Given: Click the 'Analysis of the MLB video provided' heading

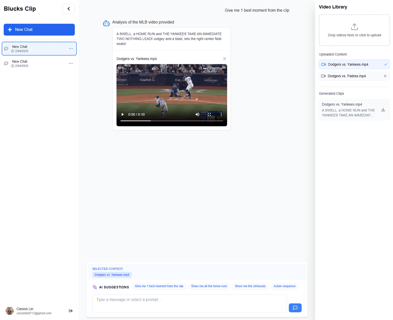Looking at the screenshot, I should coord(143,22).
